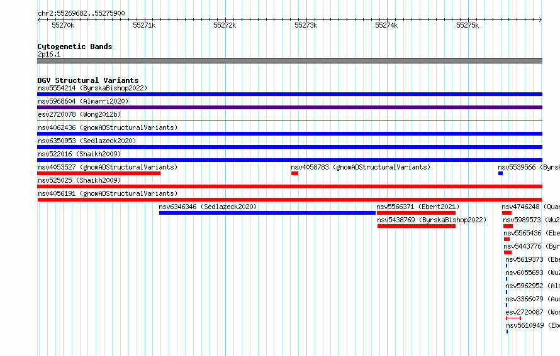Select the red nsv4053527 variant bar
Screen dimensions: 560x356
coord(99,173)
